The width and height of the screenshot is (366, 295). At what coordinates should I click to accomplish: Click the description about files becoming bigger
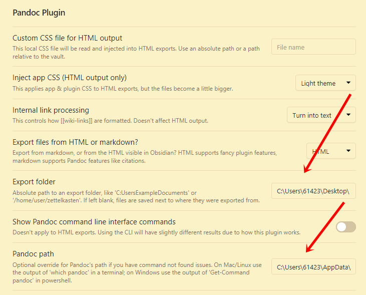point(123,89)
